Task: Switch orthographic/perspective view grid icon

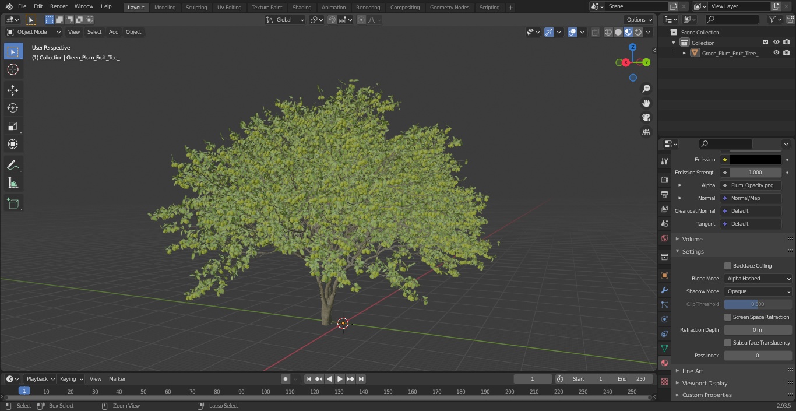Action: tap(646, 132)
